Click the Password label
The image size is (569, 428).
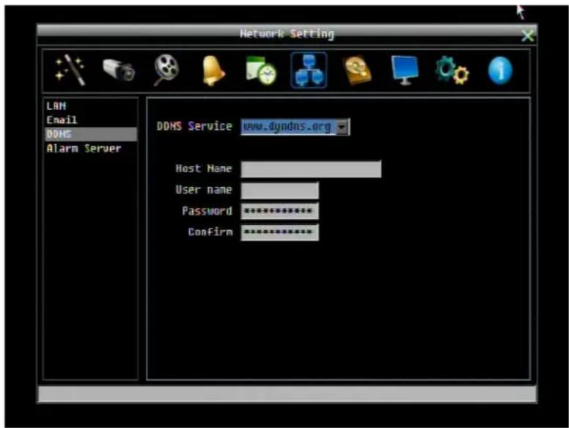click(207, 211)
